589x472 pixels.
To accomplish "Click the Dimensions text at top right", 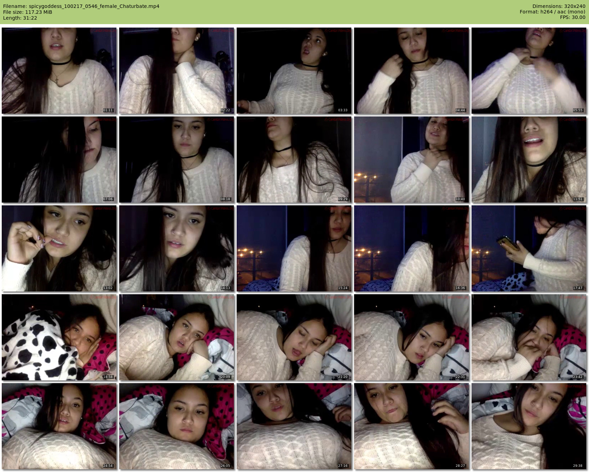I will 559,6.
